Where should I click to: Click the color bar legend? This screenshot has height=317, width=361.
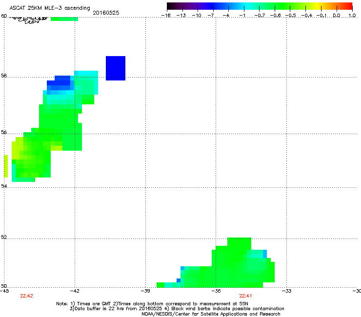(x=260, y=6)
